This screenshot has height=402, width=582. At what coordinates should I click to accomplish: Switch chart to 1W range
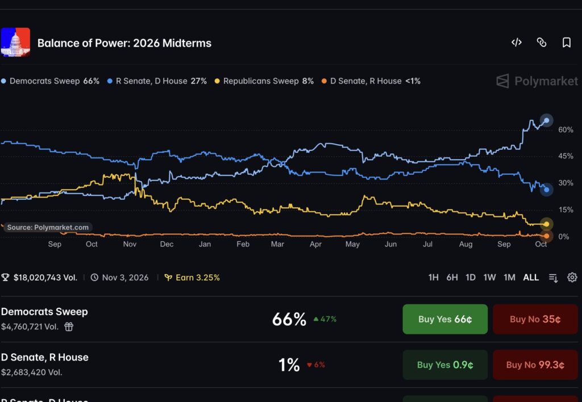point(489,278)
